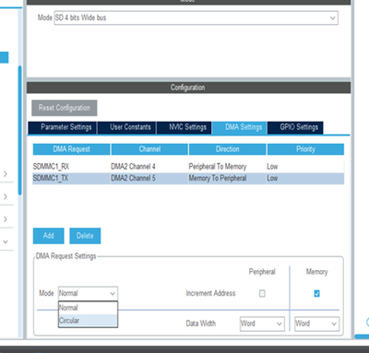Click the Low priority cell for SDMMC1_RX

click(305, 167)
